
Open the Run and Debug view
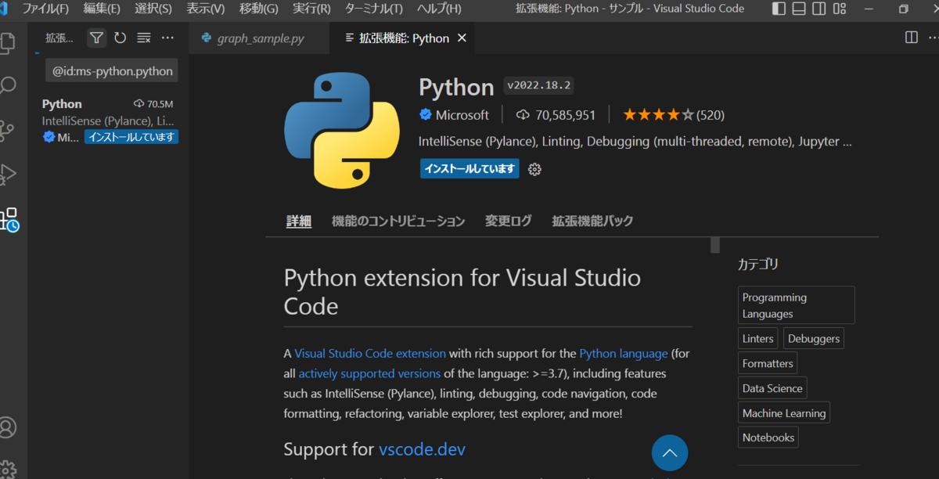8,173
